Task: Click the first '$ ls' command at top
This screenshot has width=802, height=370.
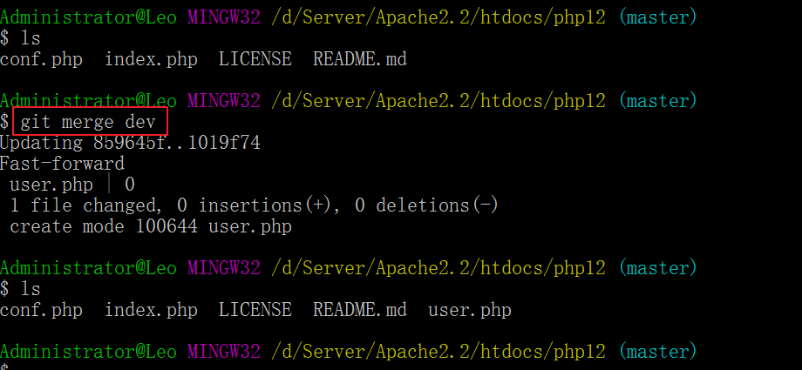Action: coord(20,38)
